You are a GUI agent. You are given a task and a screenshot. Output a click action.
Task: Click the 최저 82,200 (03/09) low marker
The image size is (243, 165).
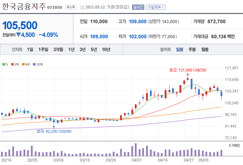(x=54, y=131)
